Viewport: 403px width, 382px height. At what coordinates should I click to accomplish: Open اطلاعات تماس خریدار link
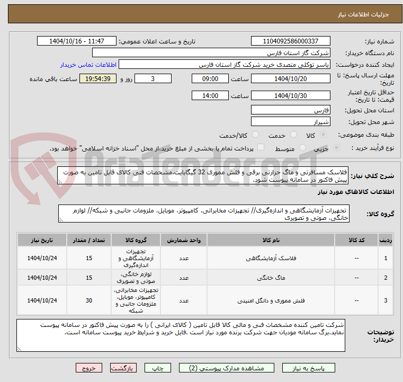pos(88,65)
